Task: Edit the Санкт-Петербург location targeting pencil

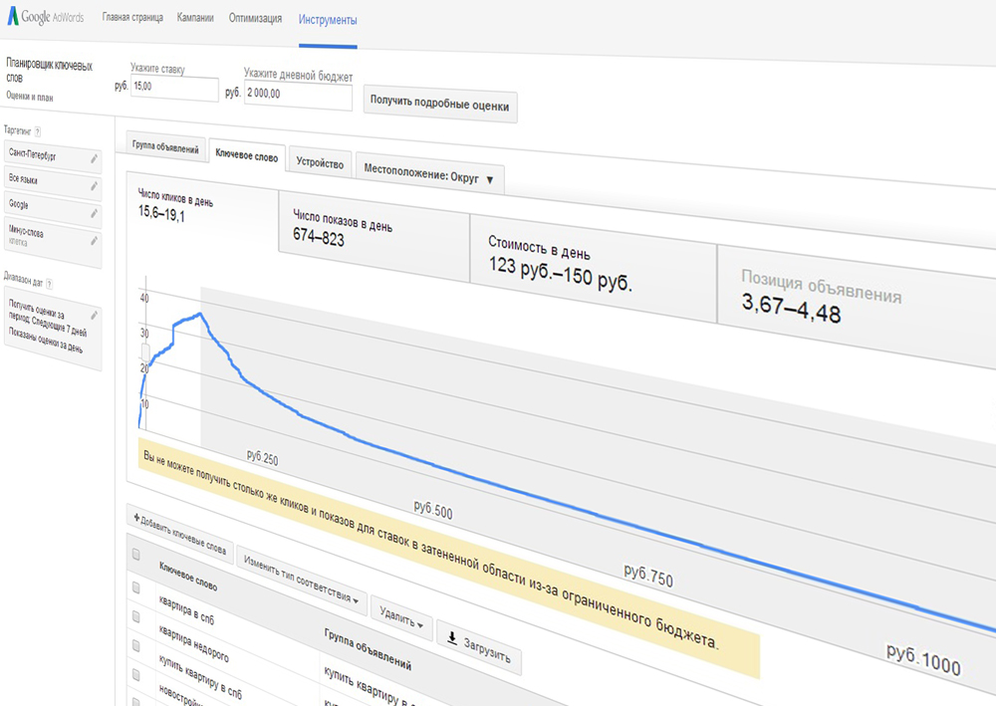Action: pos(95,157)
